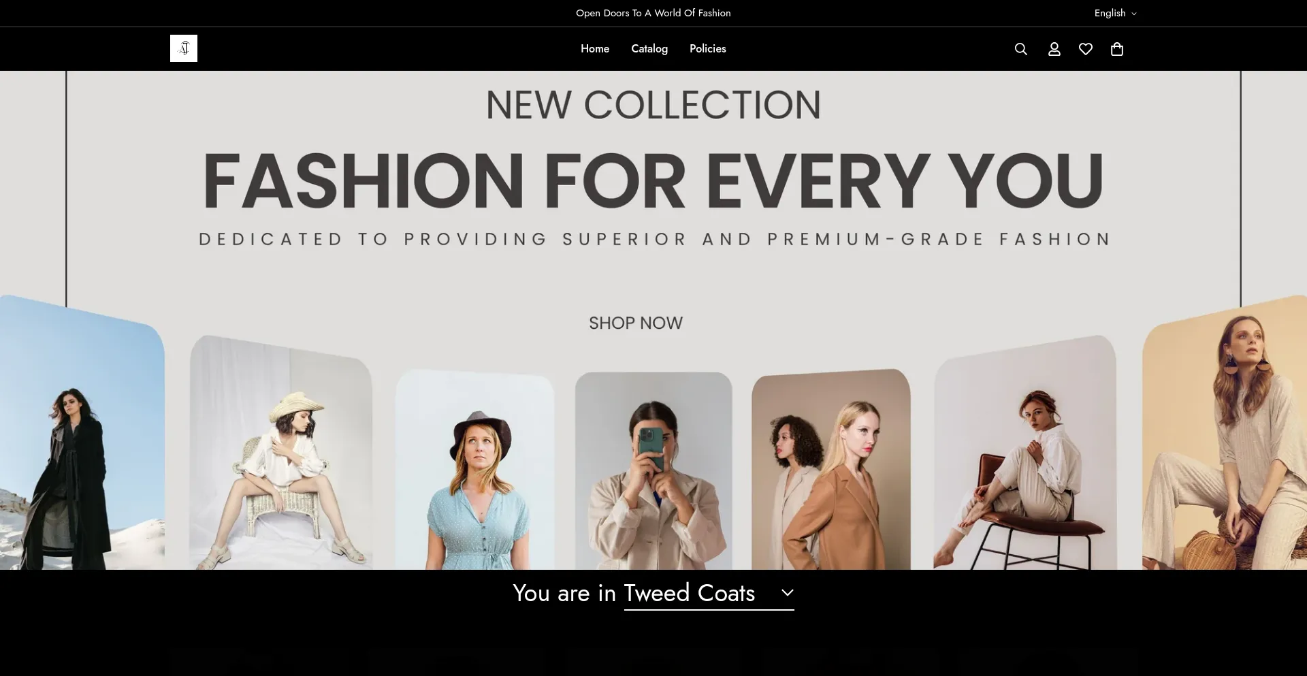Open the Tweed Coats collection dropdown
Viewport: 1307px width, 676px height.
(x=709, y=593)
